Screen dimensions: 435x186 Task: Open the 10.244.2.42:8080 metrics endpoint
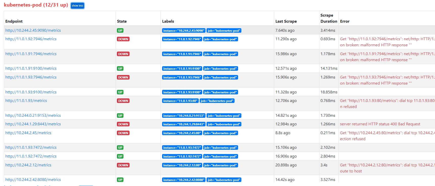click(33, 180)
